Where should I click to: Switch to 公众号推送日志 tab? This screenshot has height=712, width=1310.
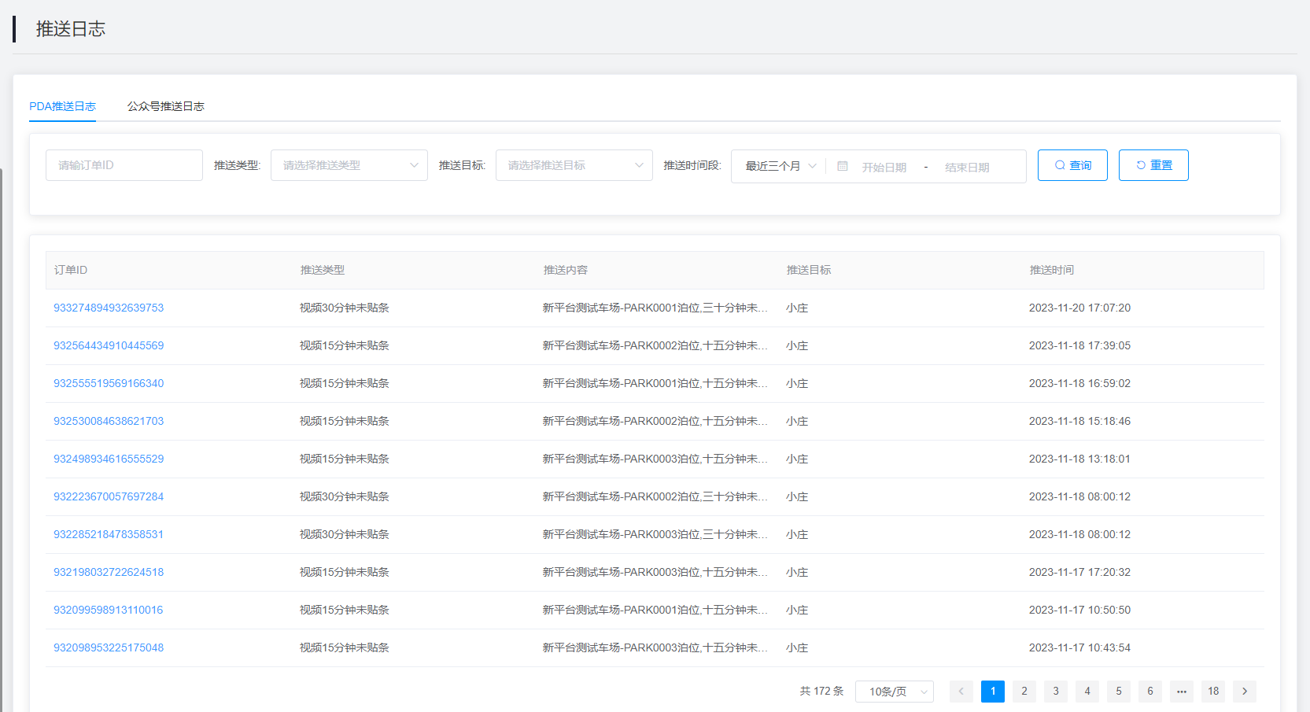click(x=165, y=106)
